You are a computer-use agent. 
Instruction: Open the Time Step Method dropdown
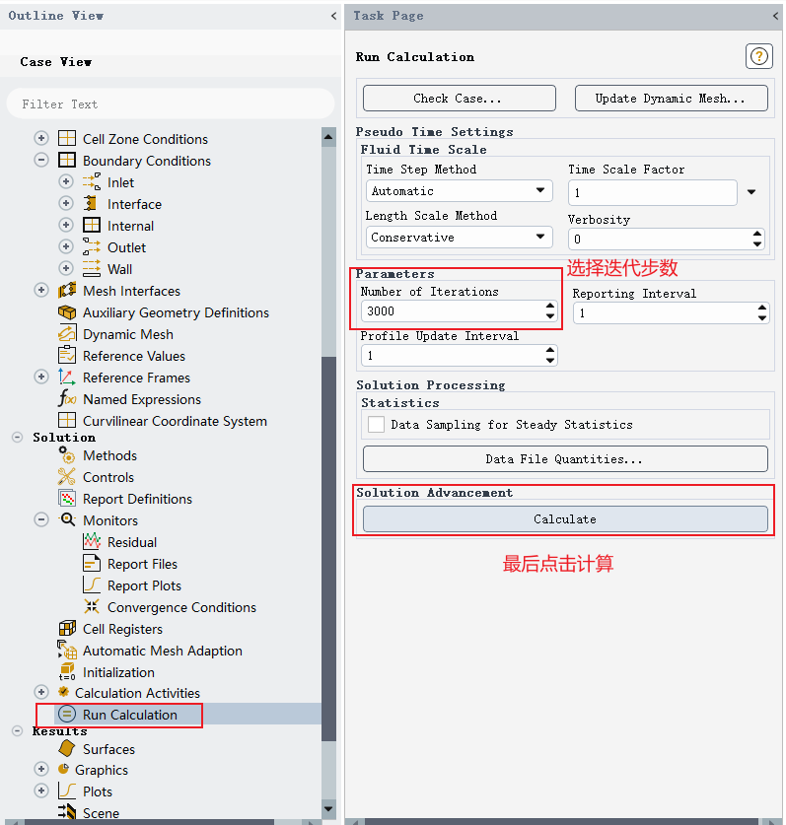coord(459,190)
